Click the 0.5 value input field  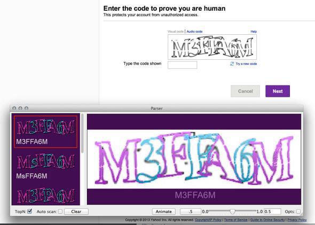(272, 212)
